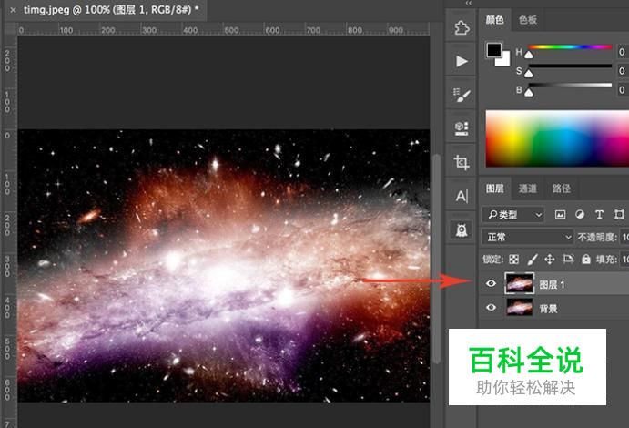Click the 填充 fill label
This screenshot has width=629, height=428.
click(606, 260)
